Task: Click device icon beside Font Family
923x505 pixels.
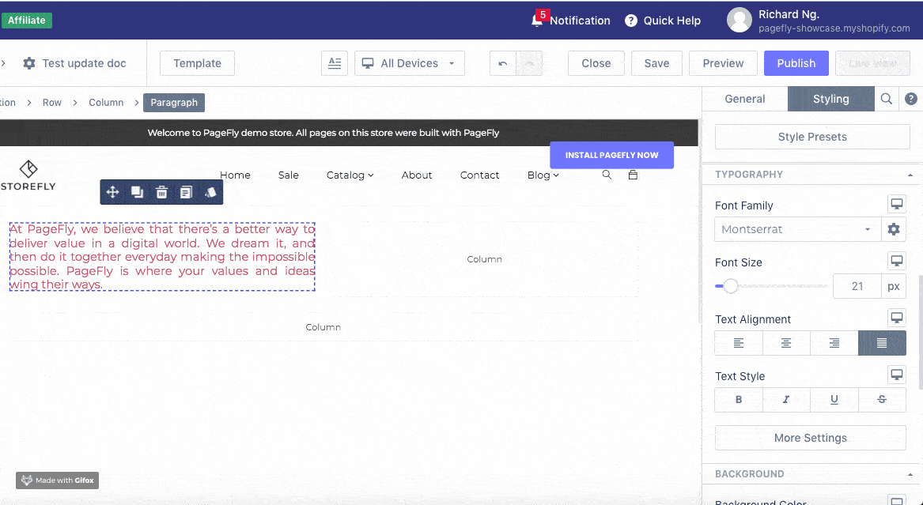Action: 897,204
